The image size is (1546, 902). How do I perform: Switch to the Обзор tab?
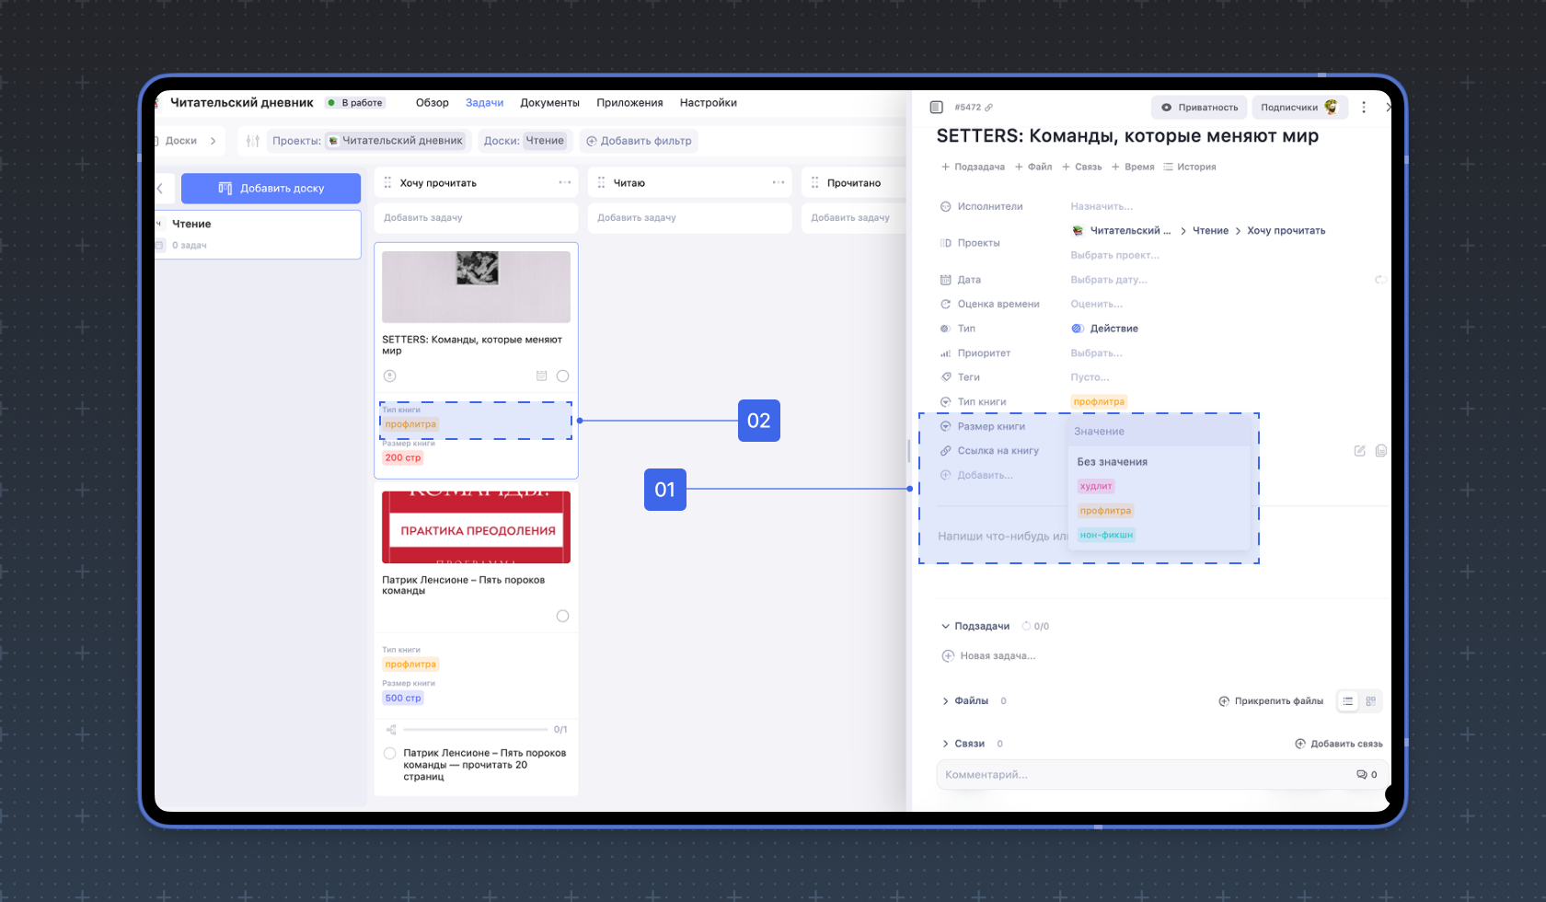click(x=432, y=103)
